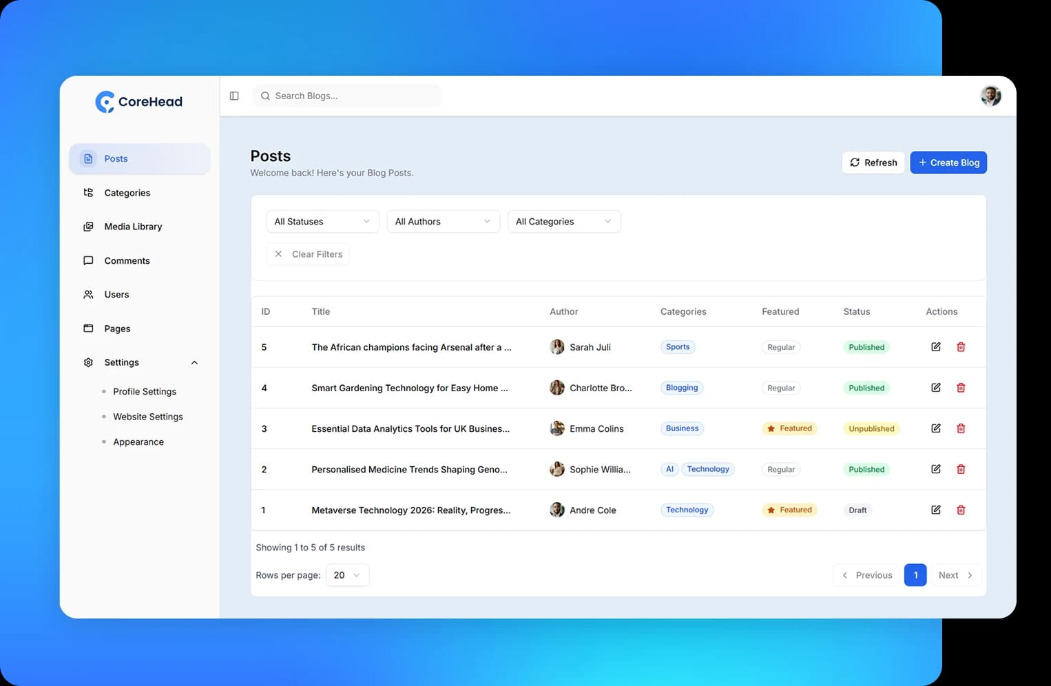Clear all active filters
The height and width of the screenshot is (686, 1051).
click(x=308, y=253)
